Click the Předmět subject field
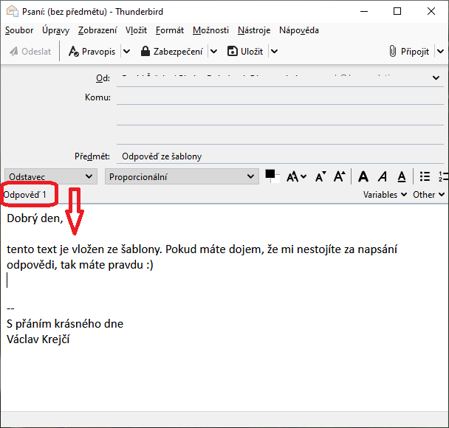The image size is (449, 428). coord(280,156)
